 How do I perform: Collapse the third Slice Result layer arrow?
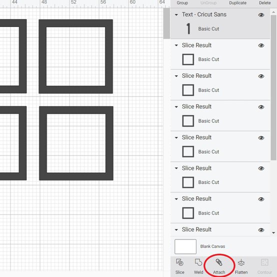[x=176, y=107]
